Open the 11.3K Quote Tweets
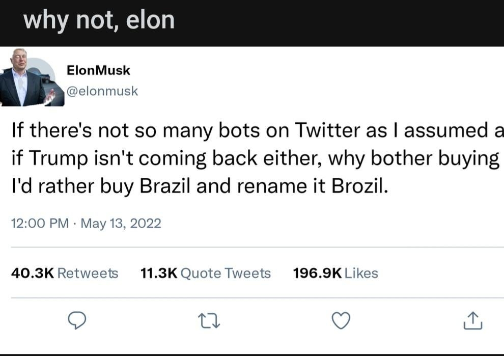 point(205,273)
